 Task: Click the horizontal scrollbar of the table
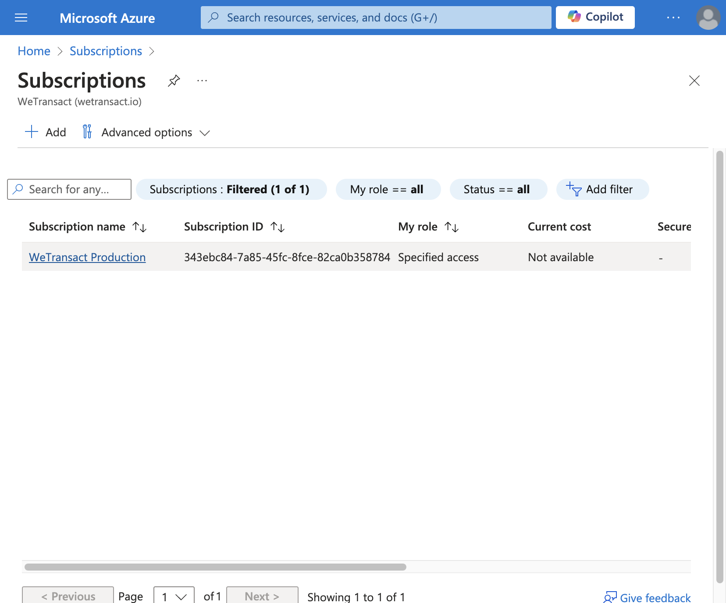pos(215,567)
